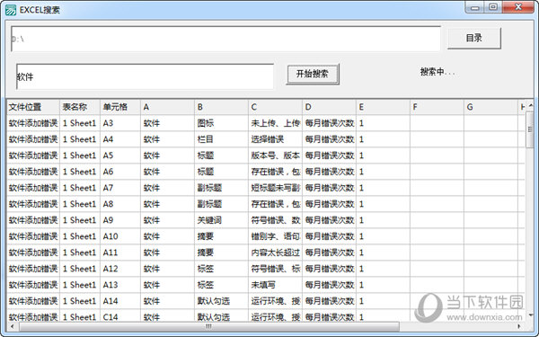Minimize the EXCEL搜索 window
The height and width of the screenshot is (337, 539).
pos(475,7)
